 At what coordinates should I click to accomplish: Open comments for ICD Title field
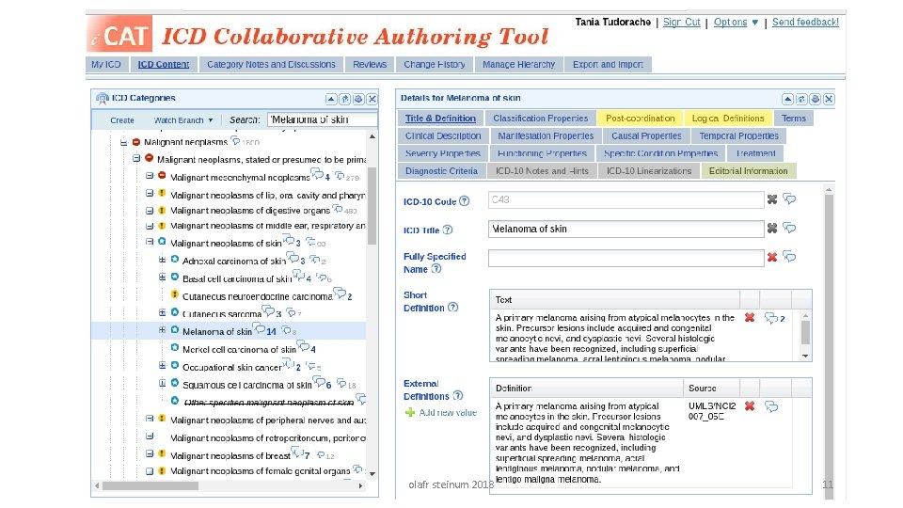coord(789,228)
